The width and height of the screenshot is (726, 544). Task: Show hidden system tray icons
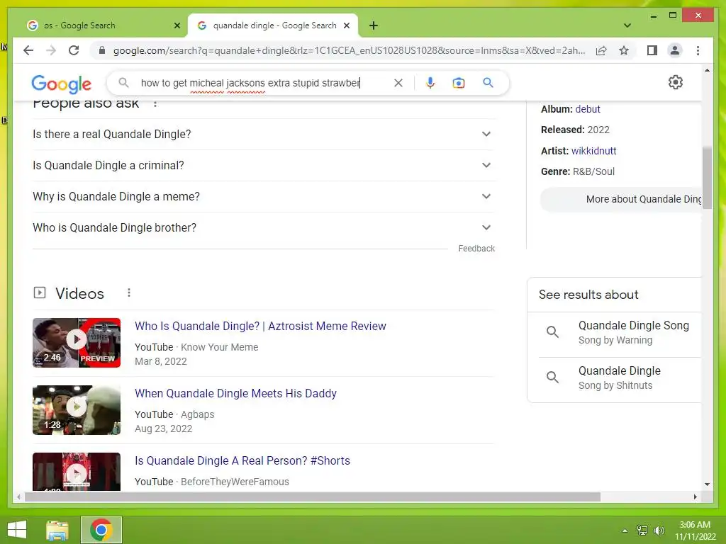[625, 531]
